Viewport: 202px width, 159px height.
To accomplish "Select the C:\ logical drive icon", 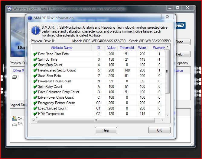I will pos(15,119).
